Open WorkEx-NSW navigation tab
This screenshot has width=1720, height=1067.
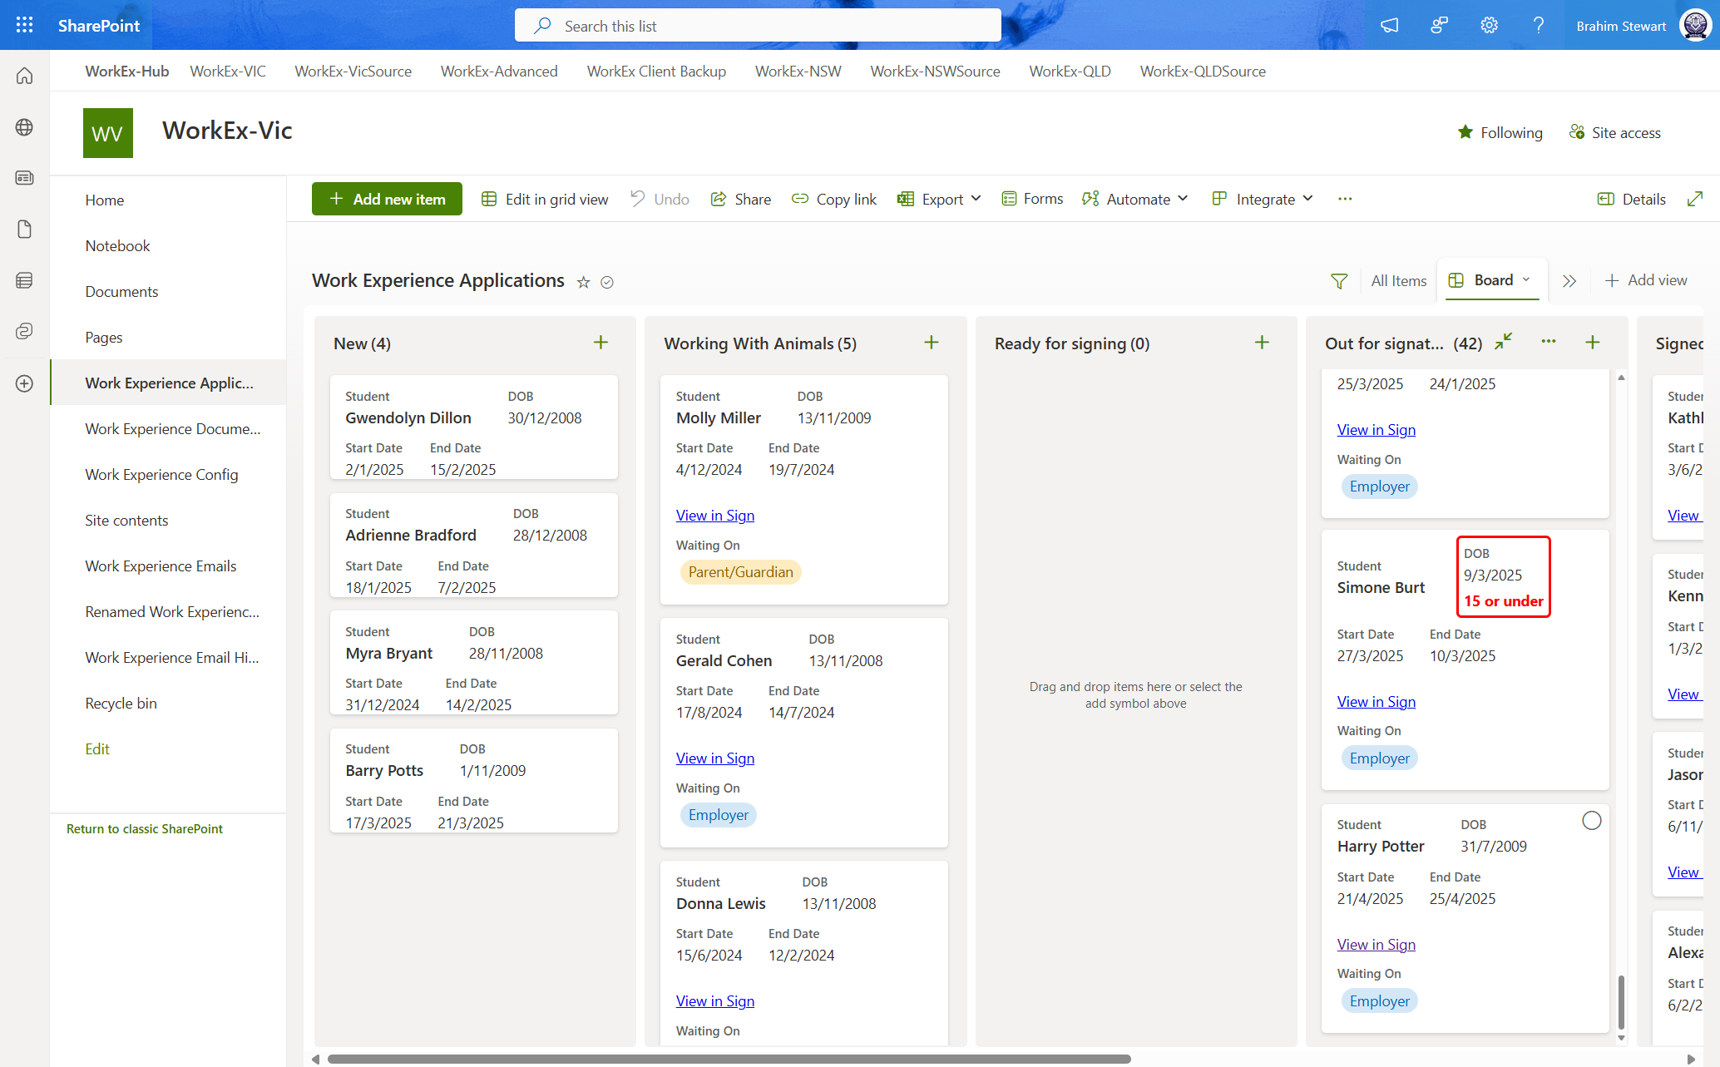click(x=798, y=72)
